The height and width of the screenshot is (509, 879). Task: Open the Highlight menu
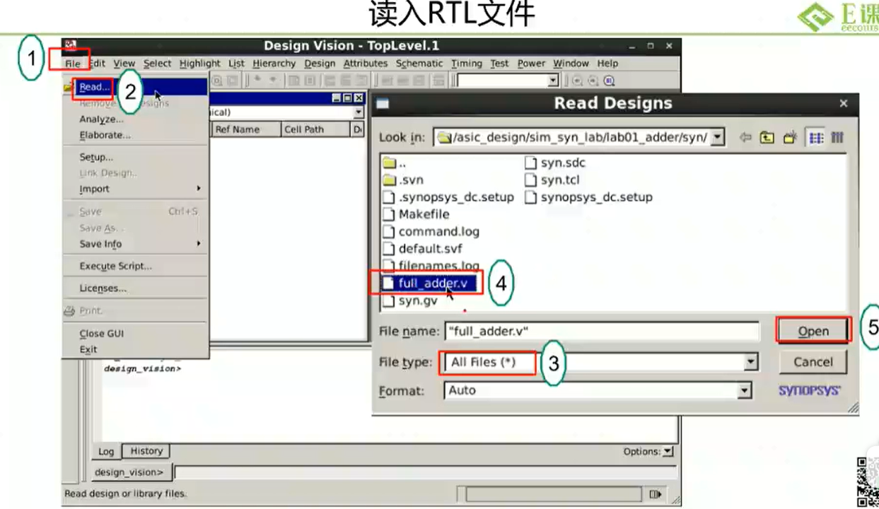coord(199,64)
